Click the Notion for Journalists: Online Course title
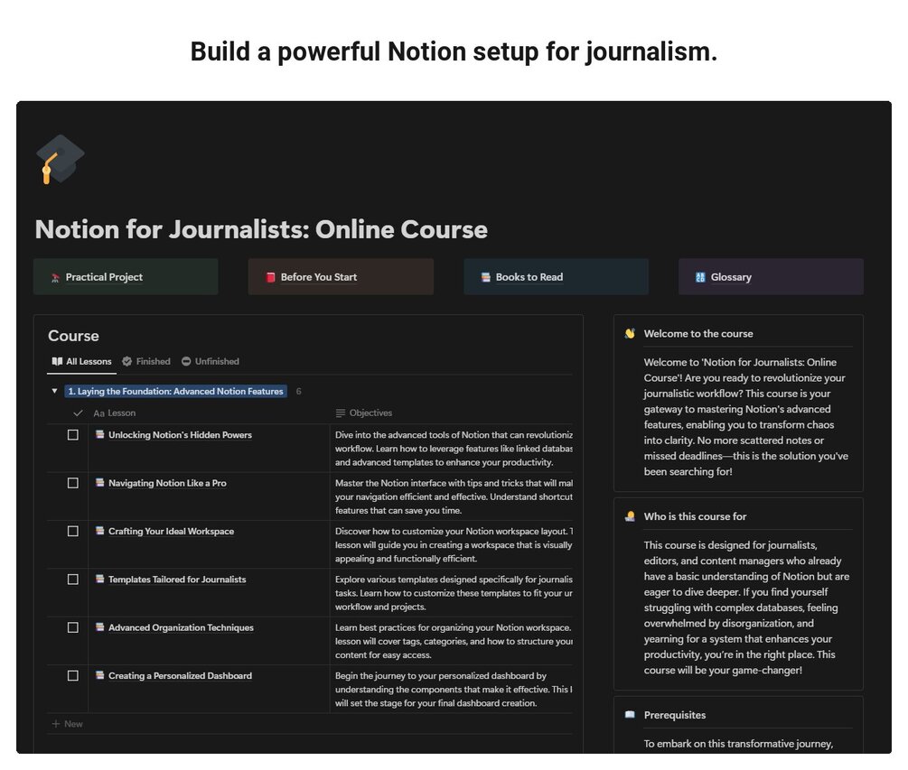The height and width of the screenshot is (770, 908). (261, 229)
